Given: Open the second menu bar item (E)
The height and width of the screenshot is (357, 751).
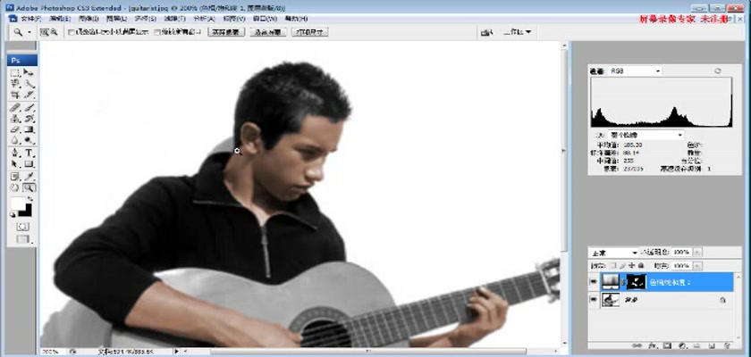Looking at the screenshot, I should click(x=60, y=19).
